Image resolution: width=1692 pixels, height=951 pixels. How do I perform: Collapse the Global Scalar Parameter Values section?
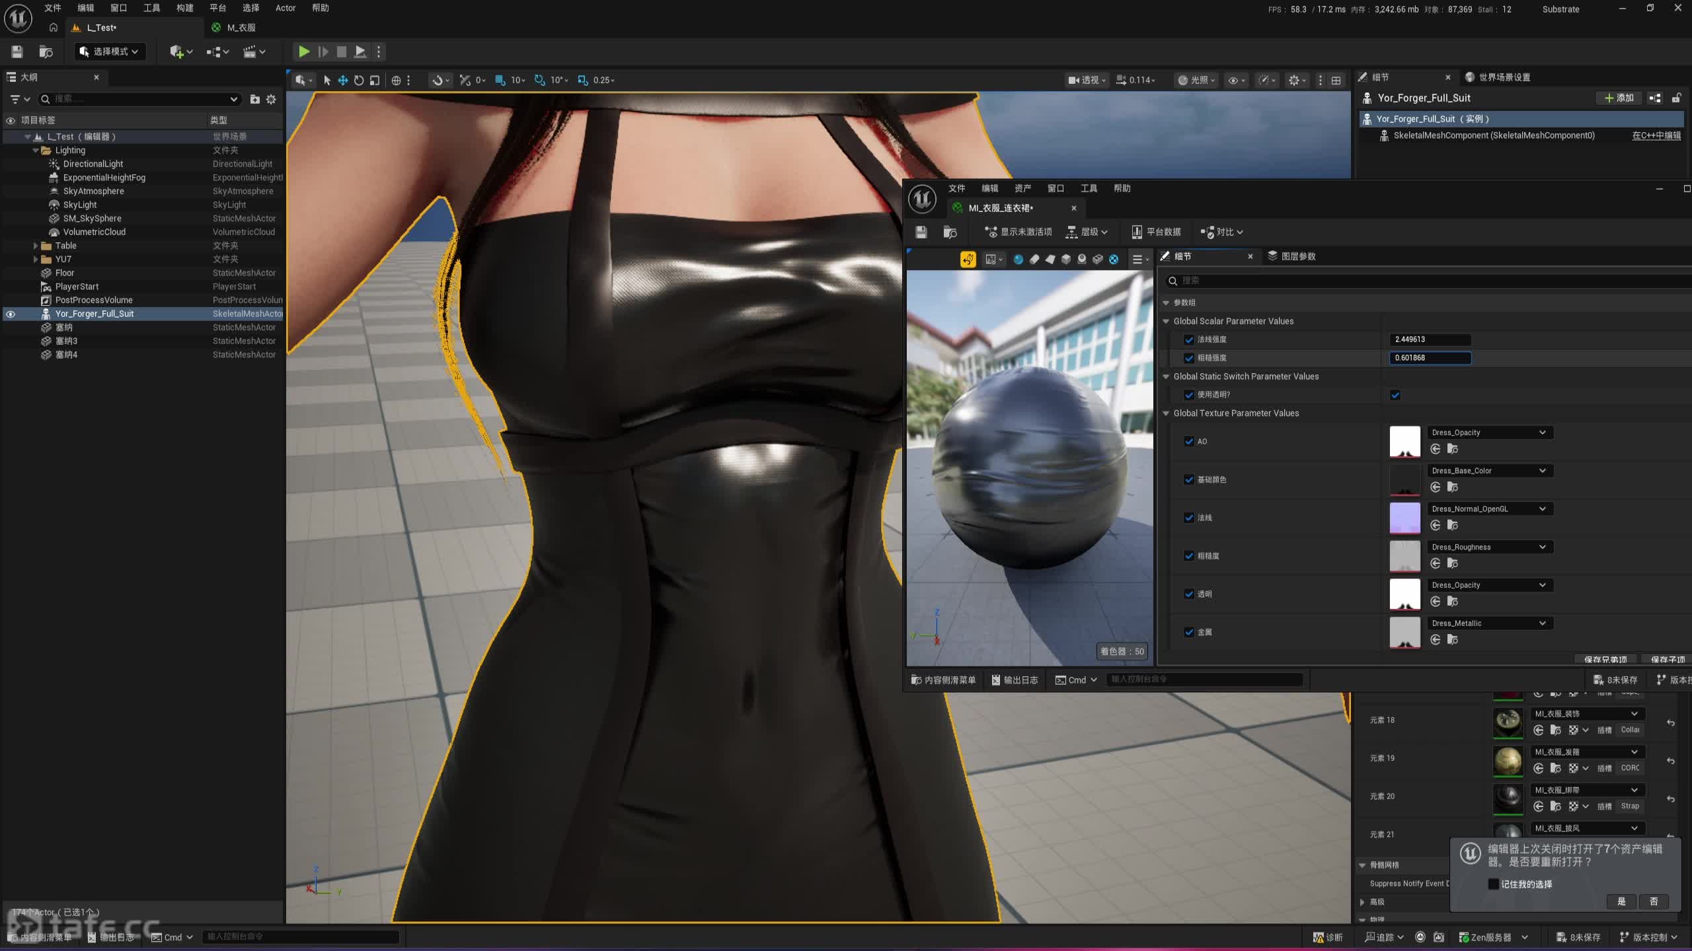pos(1167,321)
